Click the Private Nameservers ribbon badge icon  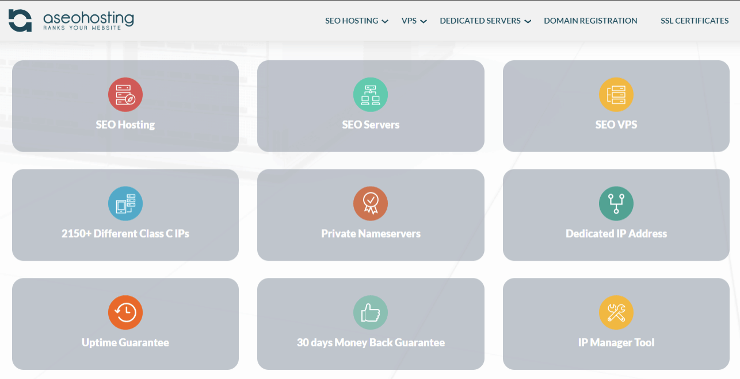click(x=371, y=204)
